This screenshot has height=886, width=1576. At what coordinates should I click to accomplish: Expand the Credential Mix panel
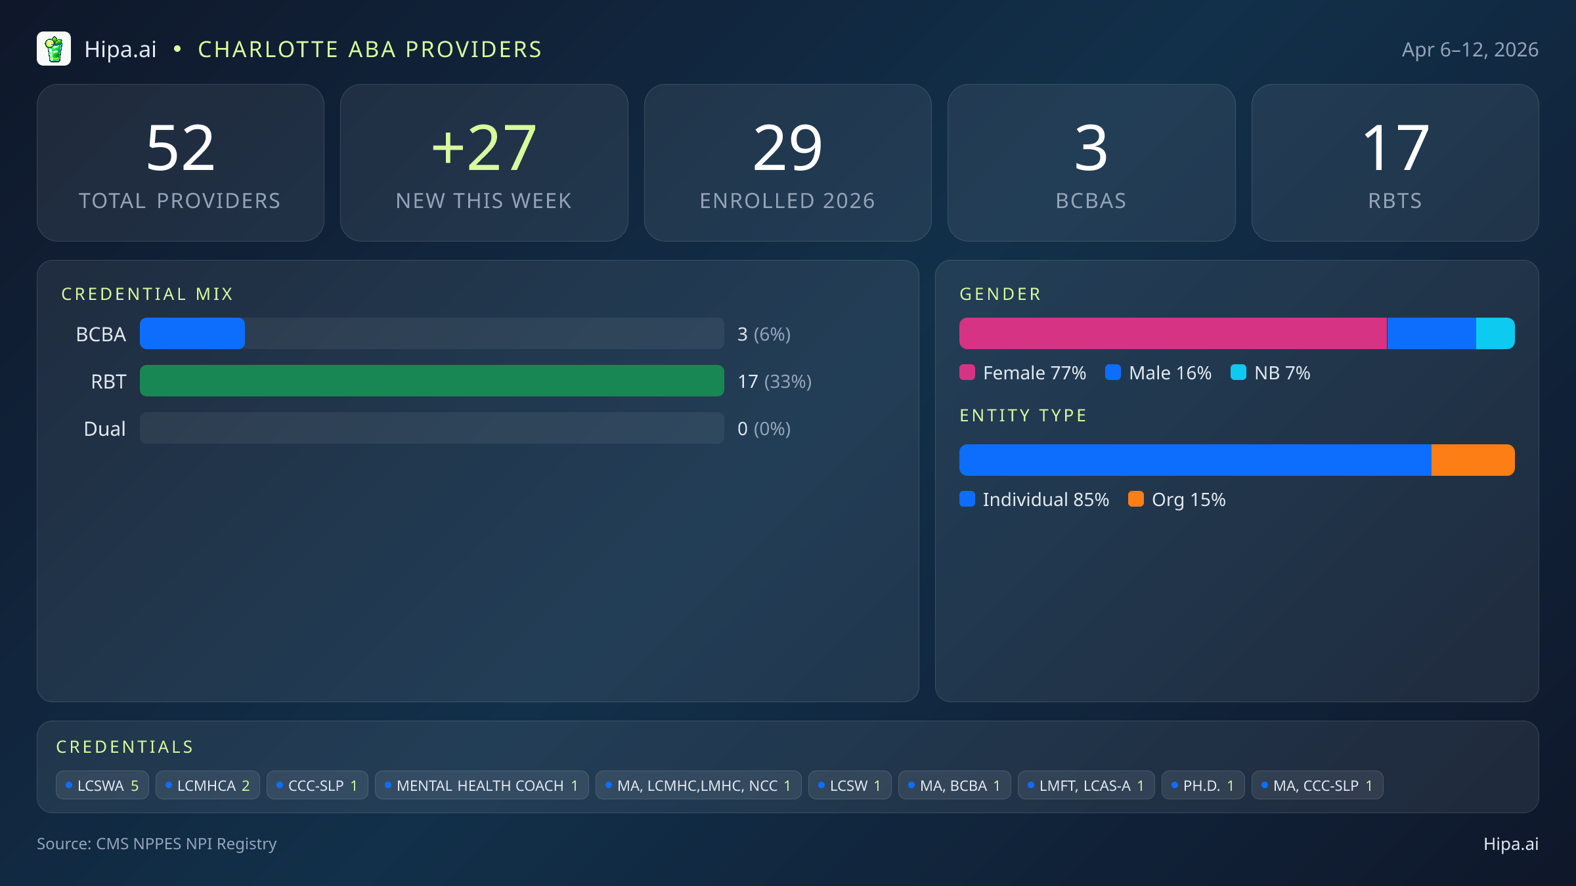(x=147, y=293)
